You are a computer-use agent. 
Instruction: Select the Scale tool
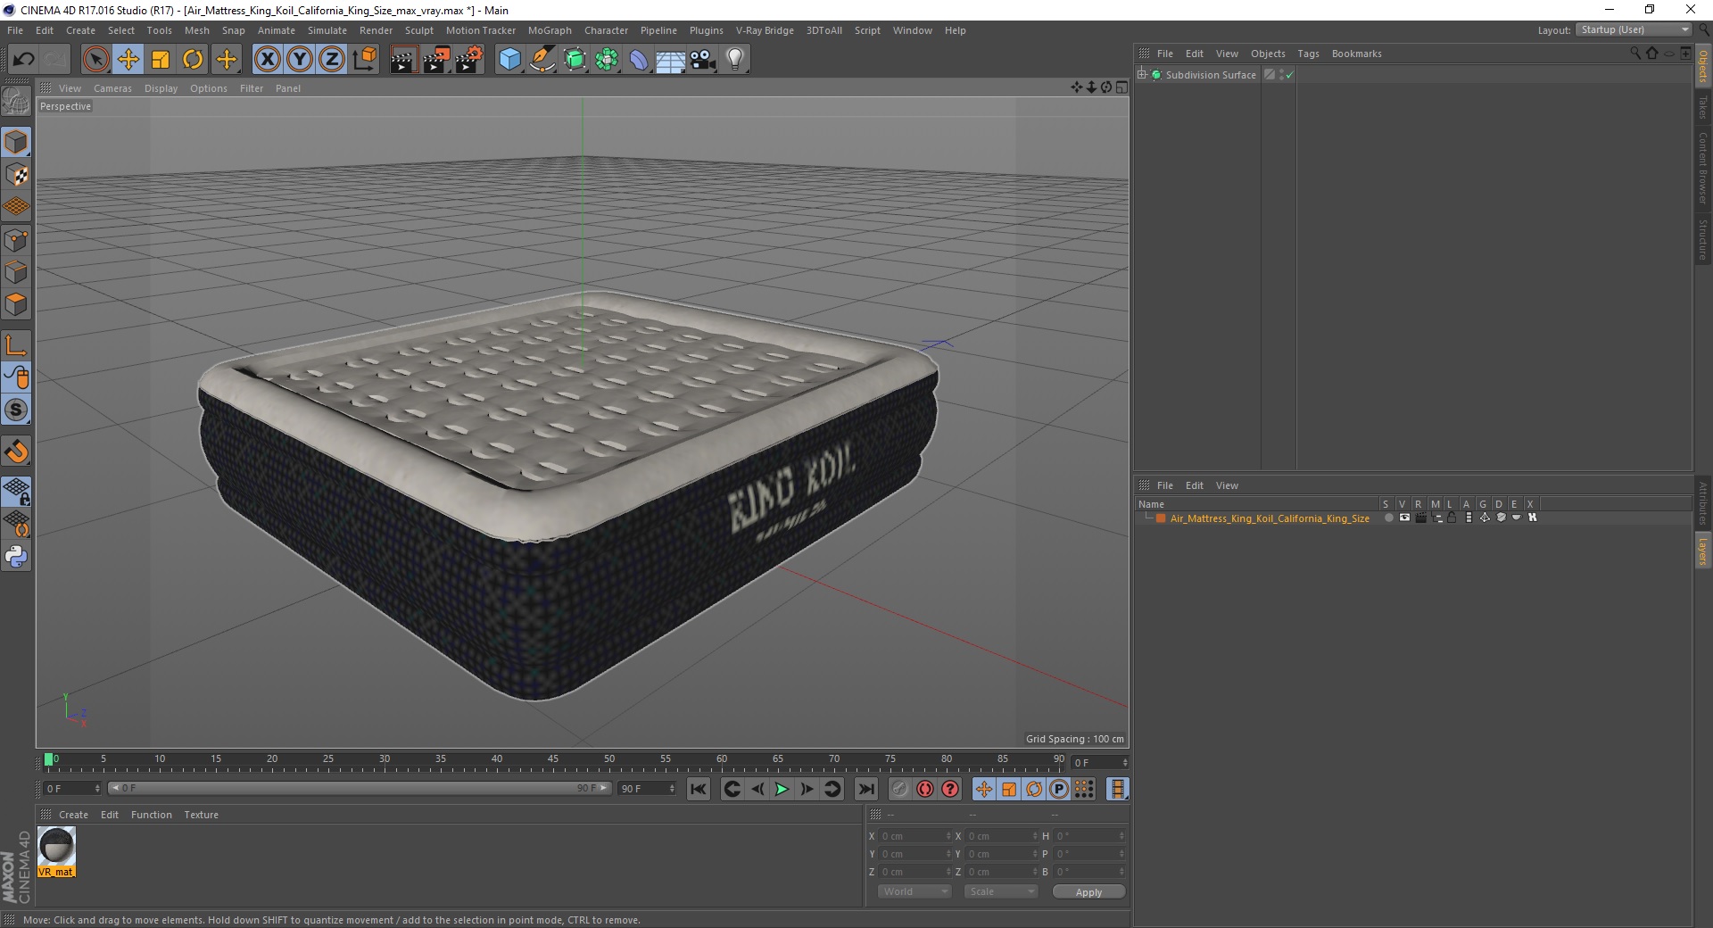click(x=161, y=60)
